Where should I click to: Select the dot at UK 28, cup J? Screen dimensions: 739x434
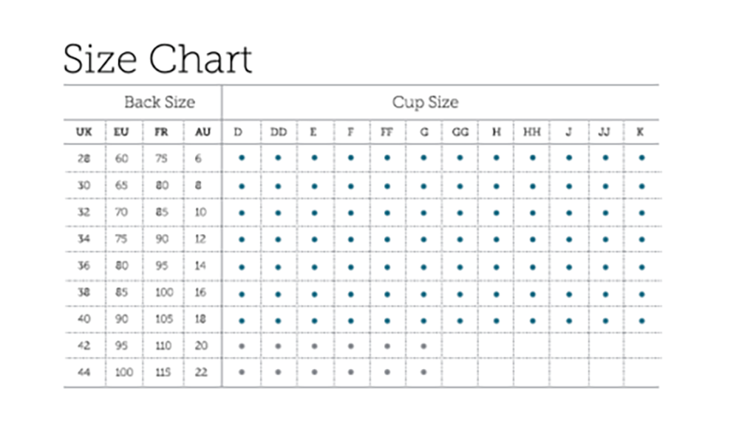pos(569,158)
